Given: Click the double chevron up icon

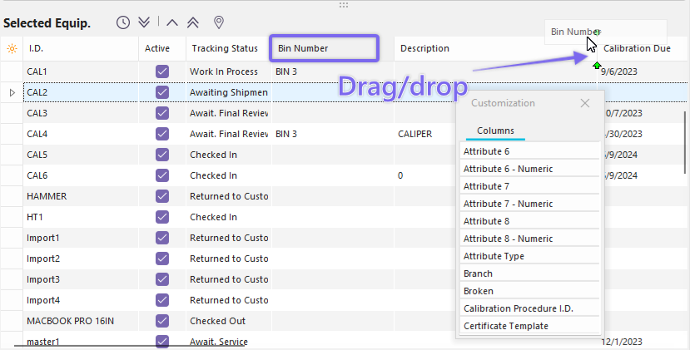Looking at the screenshot, I should point(194,22).
